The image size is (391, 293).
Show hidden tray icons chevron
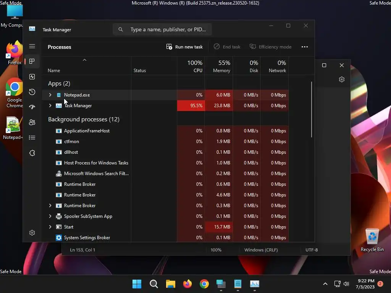325,284
